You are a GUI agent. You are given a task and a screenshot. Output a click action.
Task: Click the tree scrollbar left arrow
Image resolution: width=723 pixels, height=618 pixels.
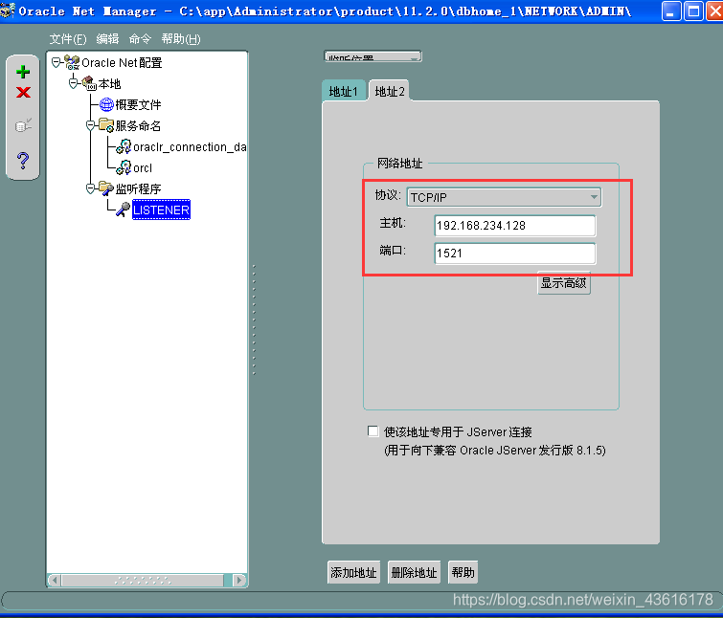point(55,580)
